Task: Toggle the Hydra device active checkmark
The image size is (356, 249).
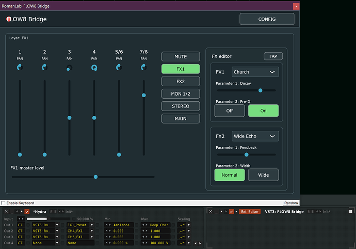Action: point(27,211)
